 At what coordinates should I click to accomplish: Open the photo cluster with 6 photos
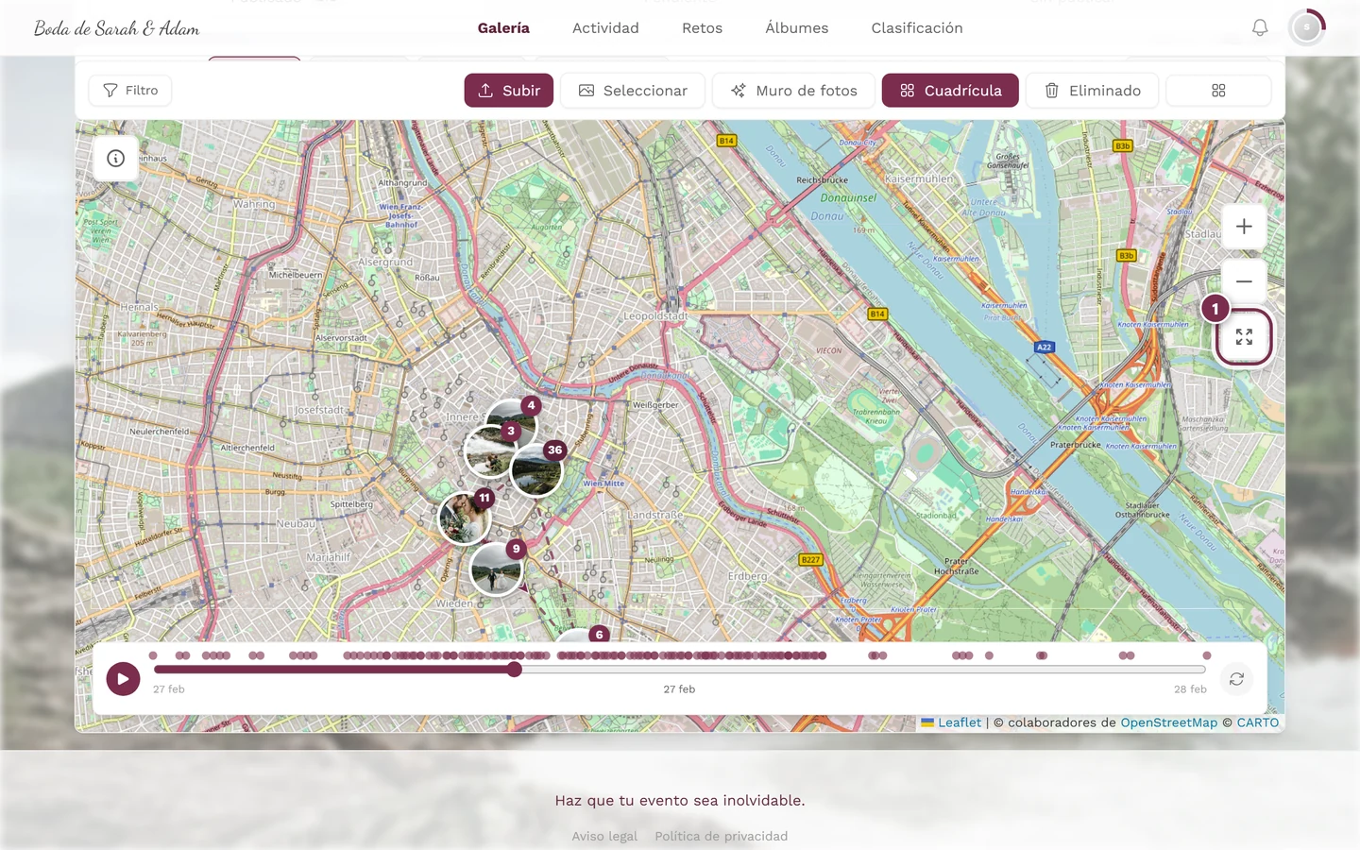(x=578, y=637)
